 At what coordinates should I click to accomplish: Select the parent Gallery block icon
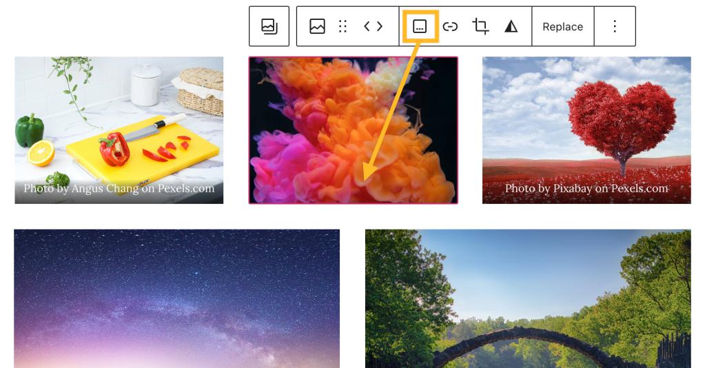[x=269, y=27]
